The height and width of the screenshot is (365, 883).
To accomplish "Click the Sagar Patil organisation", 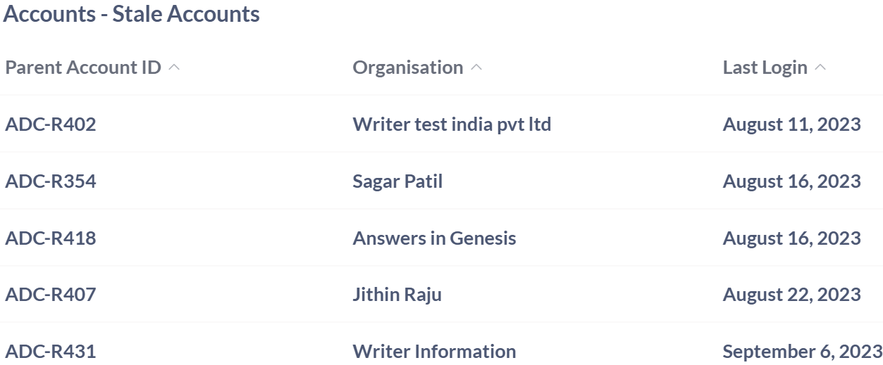I will (397, 181).
